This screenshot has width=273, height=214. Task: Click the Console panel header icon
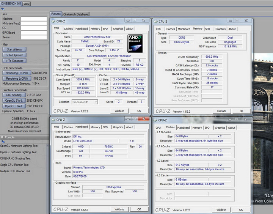[x=2, y=137]
